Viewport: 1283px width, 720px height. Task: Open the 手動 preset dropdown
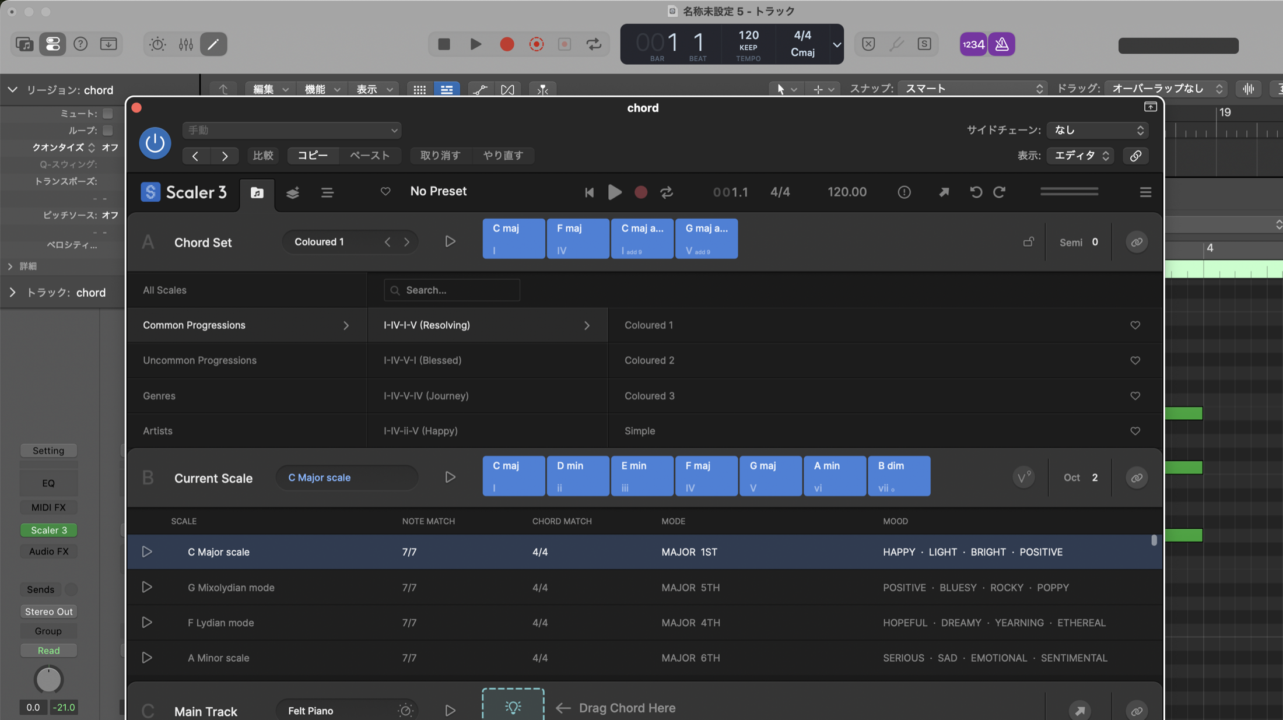click(292, 131)
